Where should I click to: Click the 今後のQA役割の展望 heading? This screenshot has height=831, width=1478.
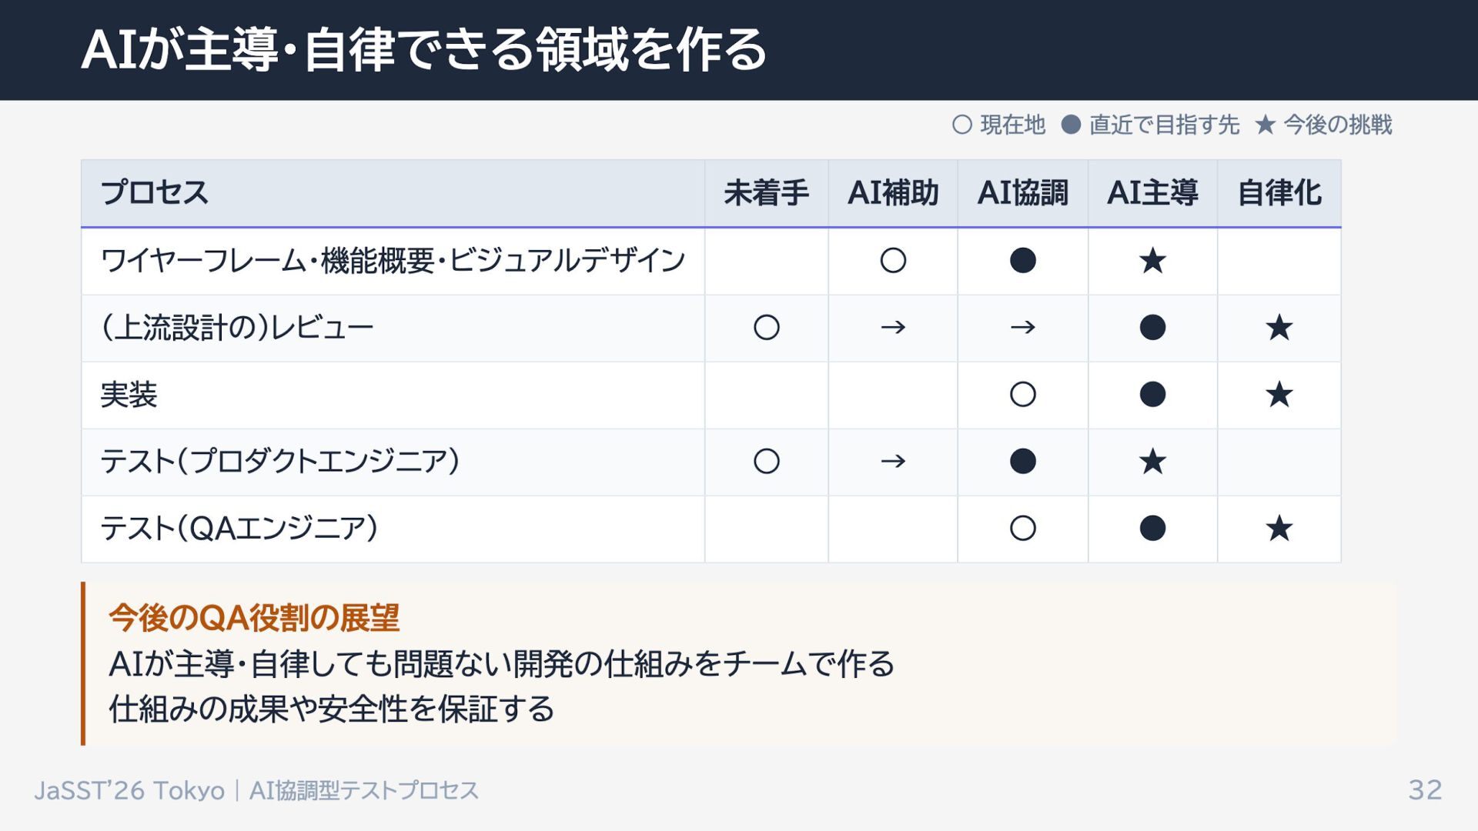[x=254, y=618]
